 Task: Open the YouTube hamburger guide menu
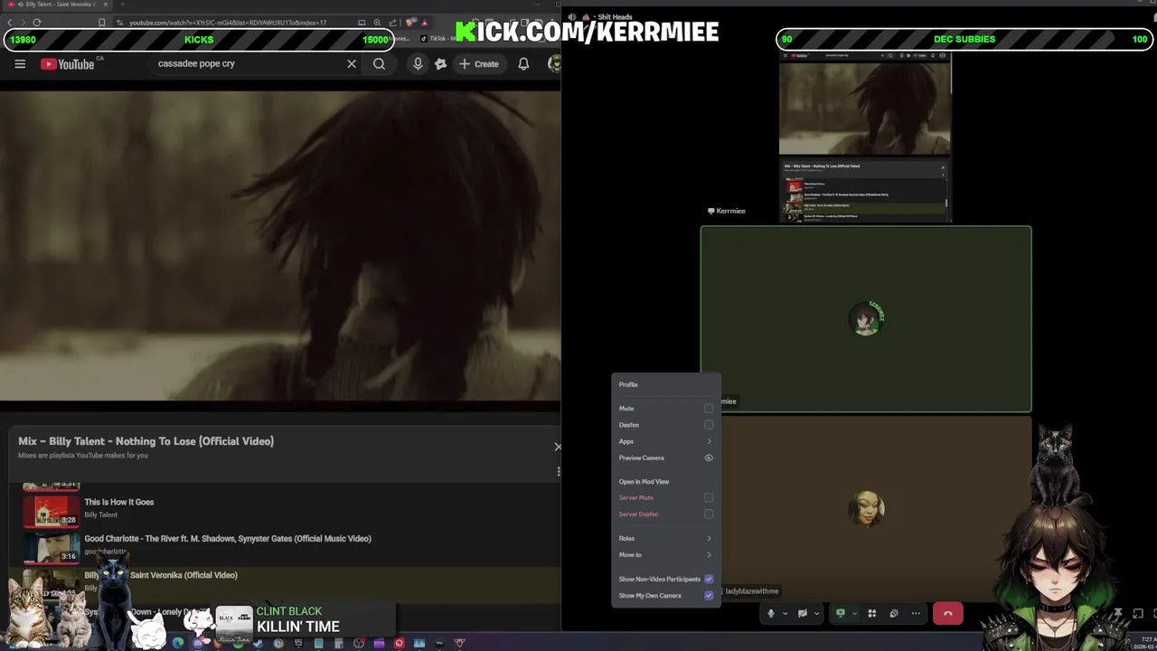click(x=20, y=64)
